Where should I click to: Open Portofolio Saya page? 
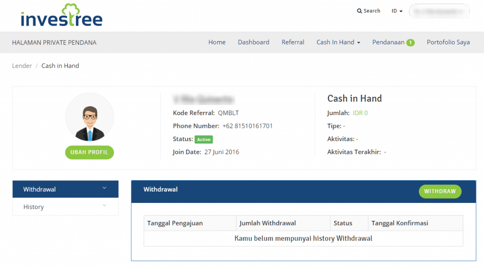[x=448, y=42]
